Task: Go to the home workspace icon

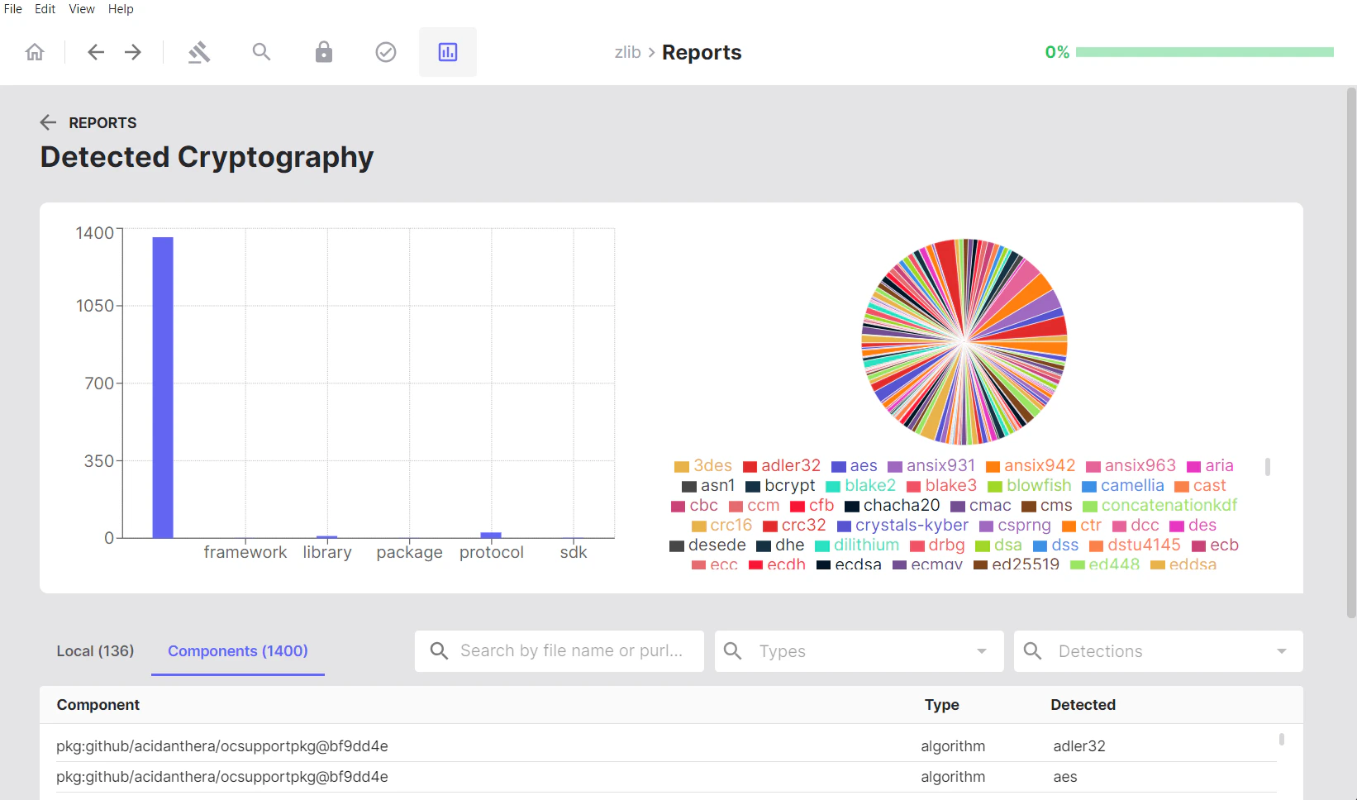Action: (x=35, y=52)
